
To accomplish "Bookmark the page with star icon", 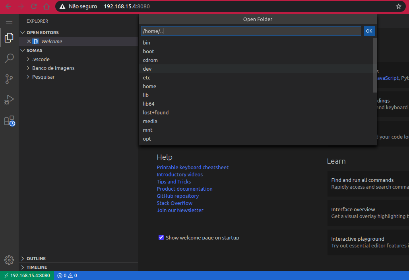I will coord(398,6).
